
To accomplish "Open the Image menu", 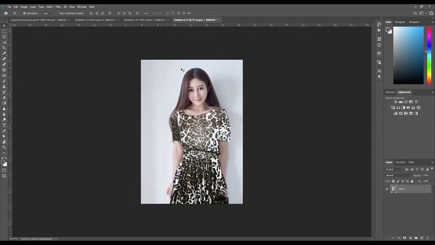I will coord(24,7).
